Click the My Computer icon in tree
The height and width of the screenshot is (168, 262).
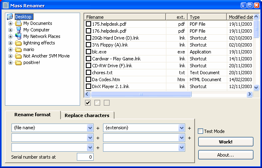pos(18,30)
